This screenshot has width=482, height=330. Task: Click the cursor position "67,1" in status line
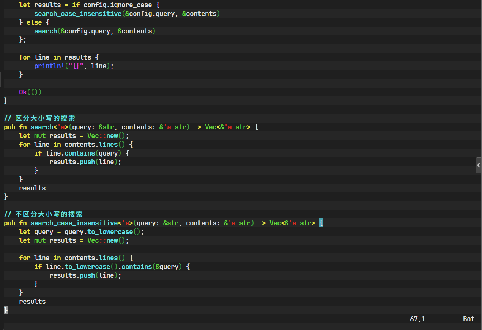tap(417, 319)
